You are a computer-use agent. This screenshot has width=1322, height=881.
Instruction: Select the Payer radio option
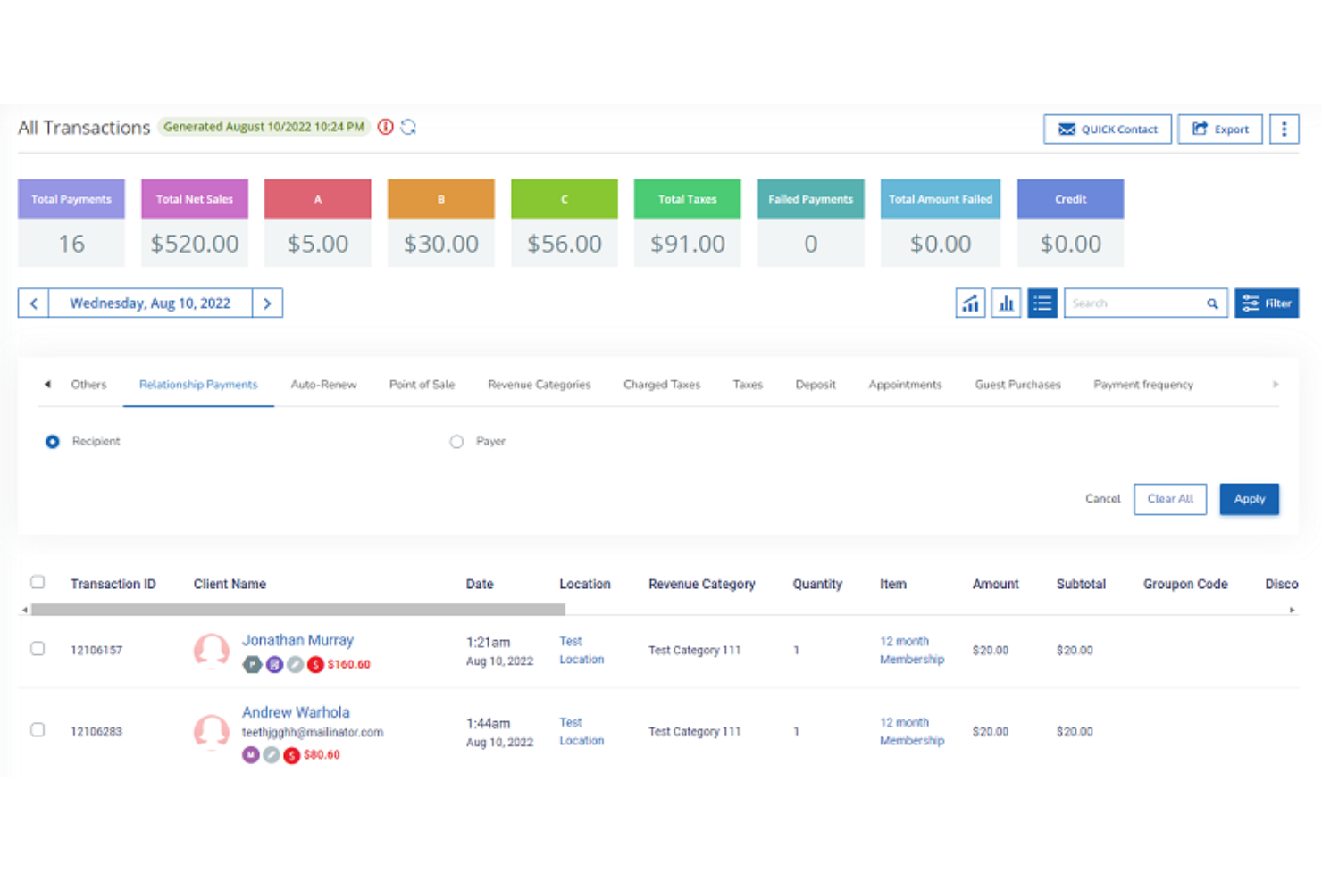456,442
